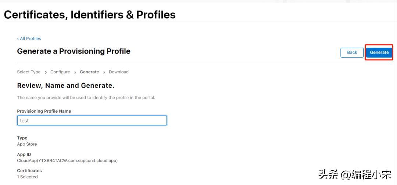
Task: Click the watermark in bottom corner
Action: pyautogui.click(x=354, y=174)
